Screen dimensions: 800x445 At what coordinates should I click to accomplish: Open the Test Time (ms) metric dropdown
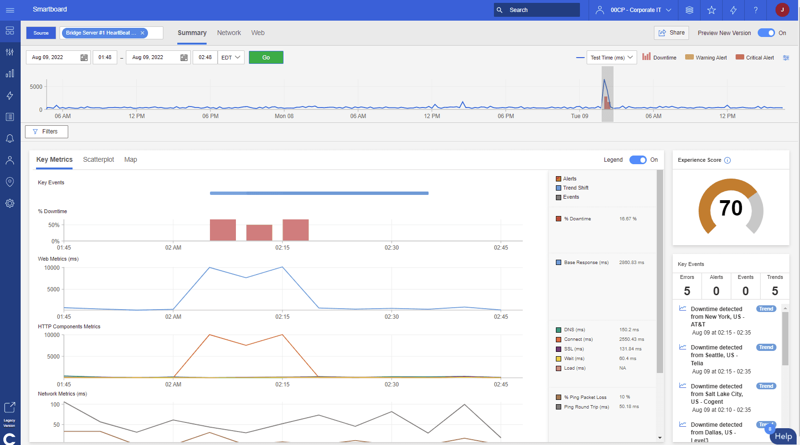[x=612, y=58]
